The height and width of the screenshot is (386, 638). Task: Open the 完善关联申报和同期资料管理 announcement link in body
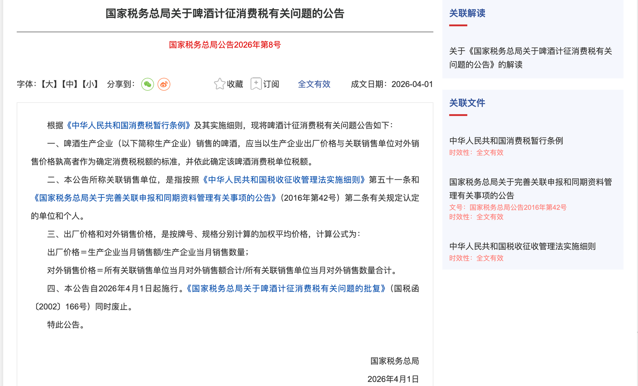(155, 198)
